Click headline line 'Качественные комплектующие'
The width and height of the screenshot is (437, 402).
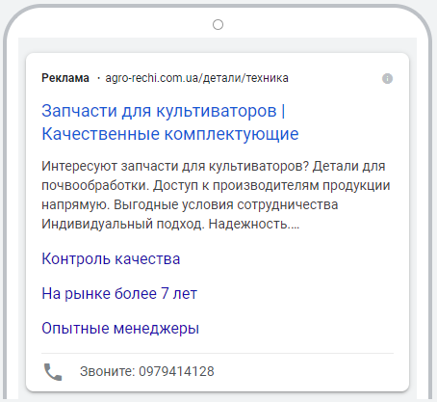pos(170,134)
